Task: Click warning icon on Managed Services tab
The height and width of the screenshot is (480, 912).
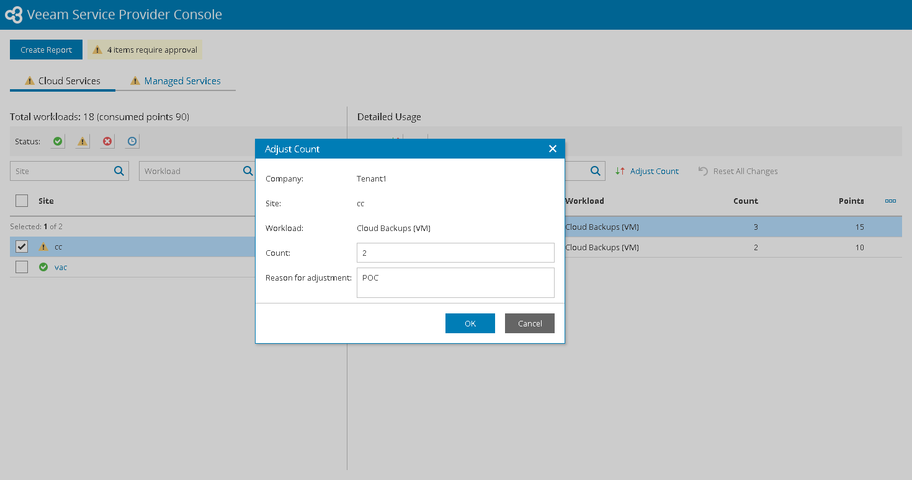Action: (x=135, y=81)
